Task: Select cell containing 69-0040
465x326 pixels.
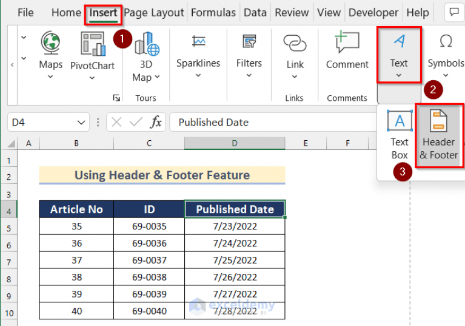Action: pos(149,311)
